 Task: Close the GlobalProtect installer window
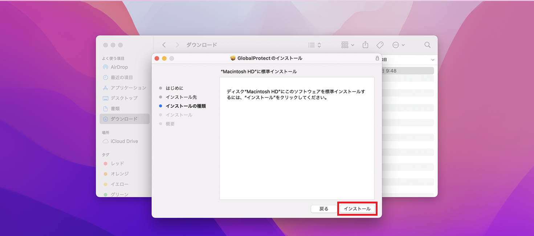click(x=157, y=58)
